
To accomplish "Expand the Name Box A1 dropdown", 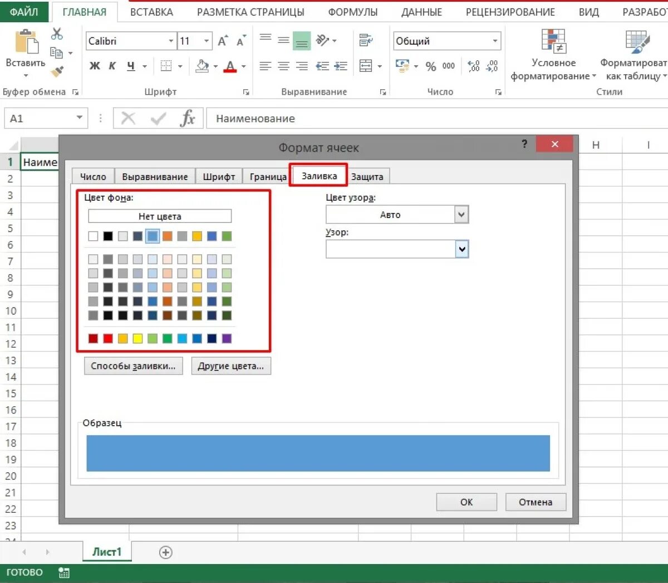I will click(80, 118).
